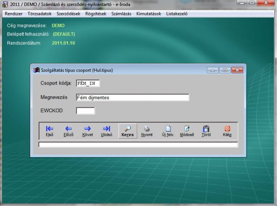Jump to next record with Követ
The height and width of the screenshot is (206, 277).
click(87, 131)
